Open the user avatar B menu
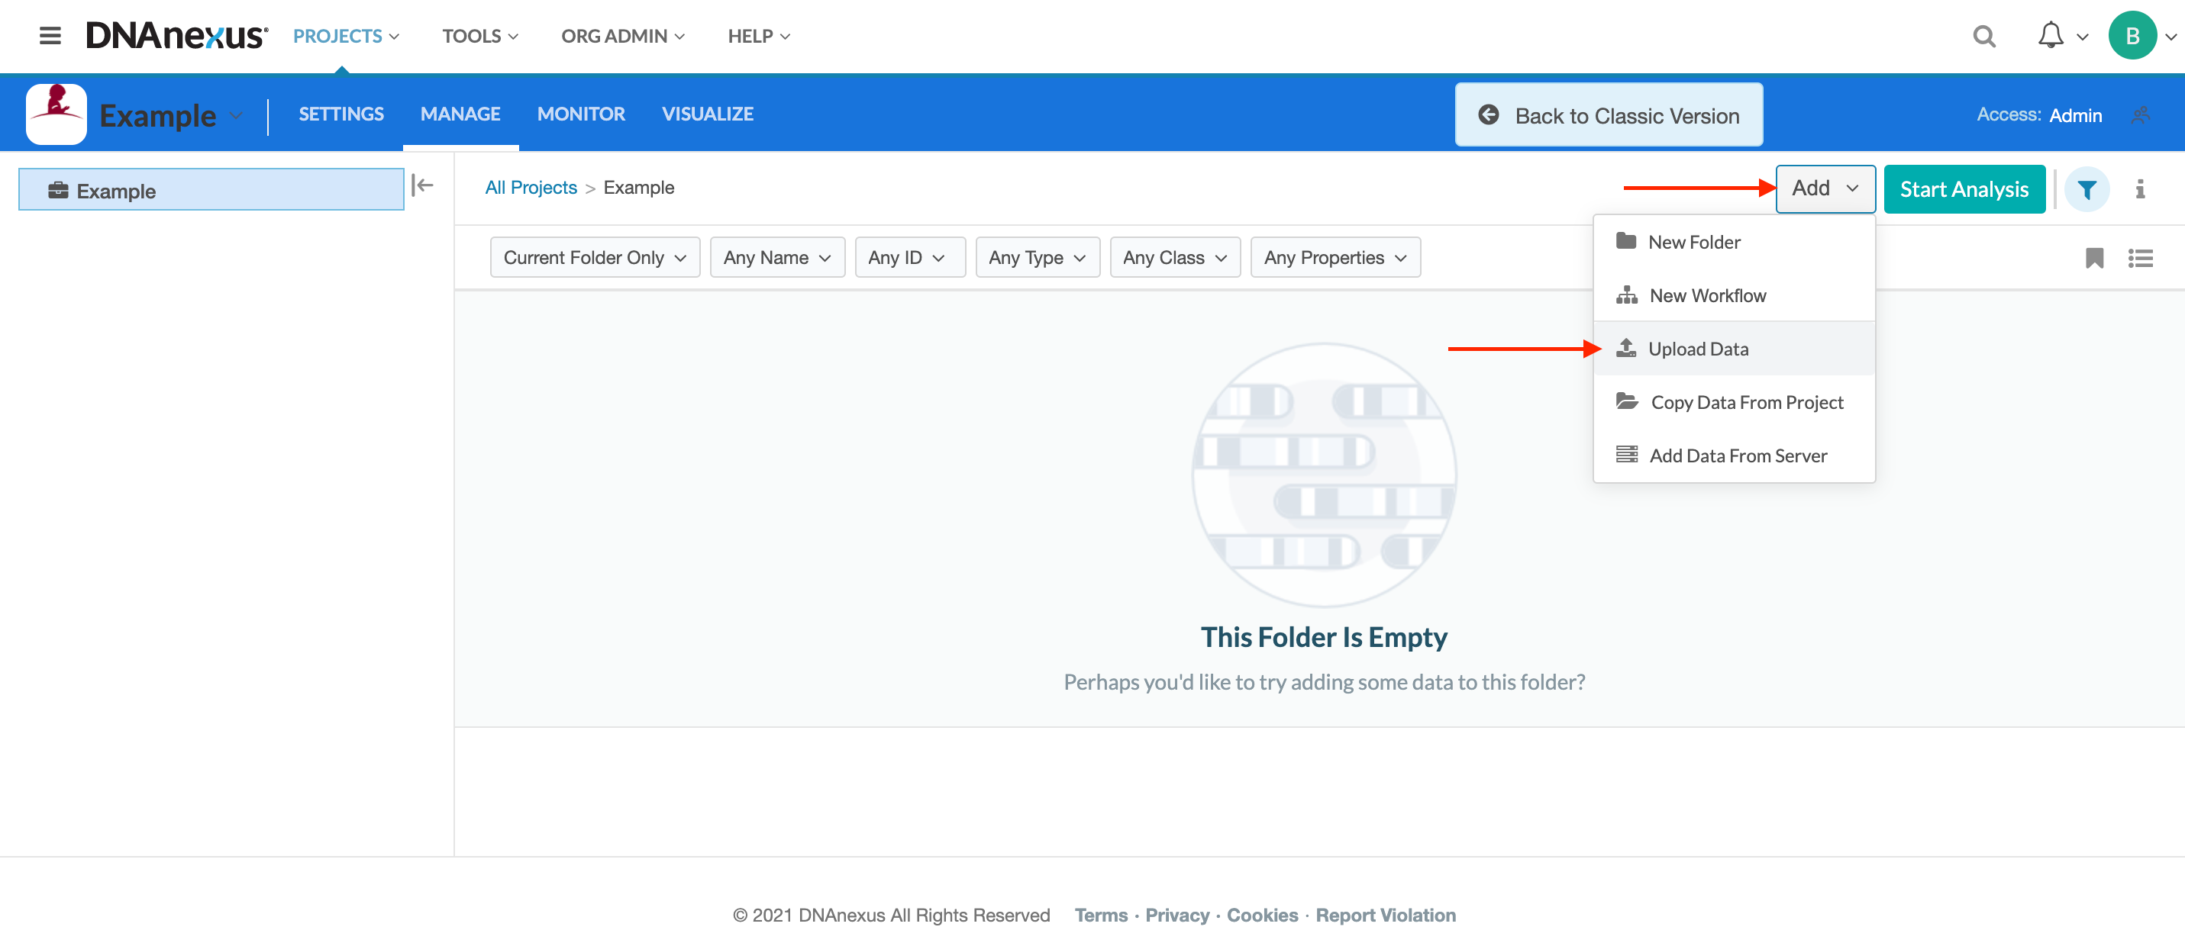This screenshot has width=2185, height=943. click(2132, 36)
